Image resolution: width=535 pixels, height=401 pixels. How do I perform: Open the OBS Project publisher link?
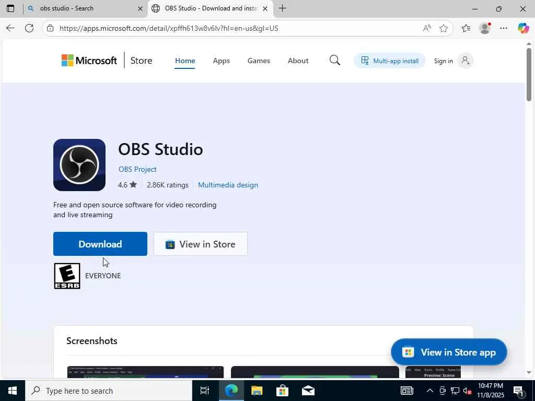click(137, 170)
